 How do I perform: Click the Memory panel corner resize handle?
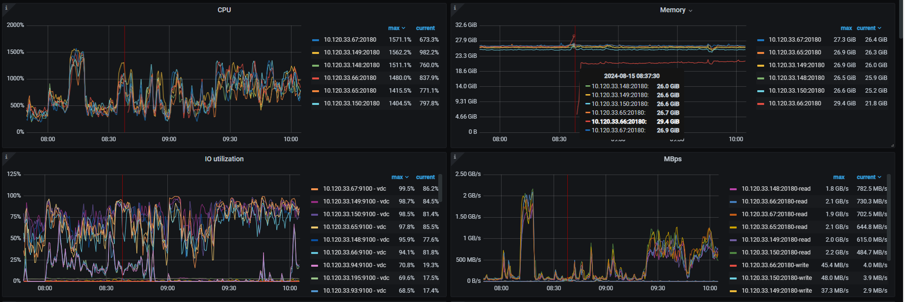(892, 145)
